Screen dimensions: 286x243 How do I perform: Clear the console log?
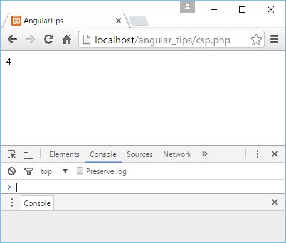coord(11,171)
